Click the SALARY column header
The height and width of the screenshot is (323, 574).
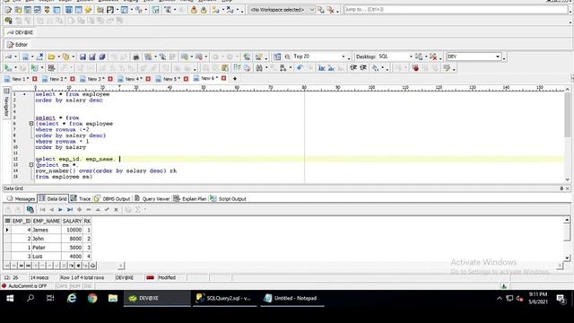coord(72,222)
